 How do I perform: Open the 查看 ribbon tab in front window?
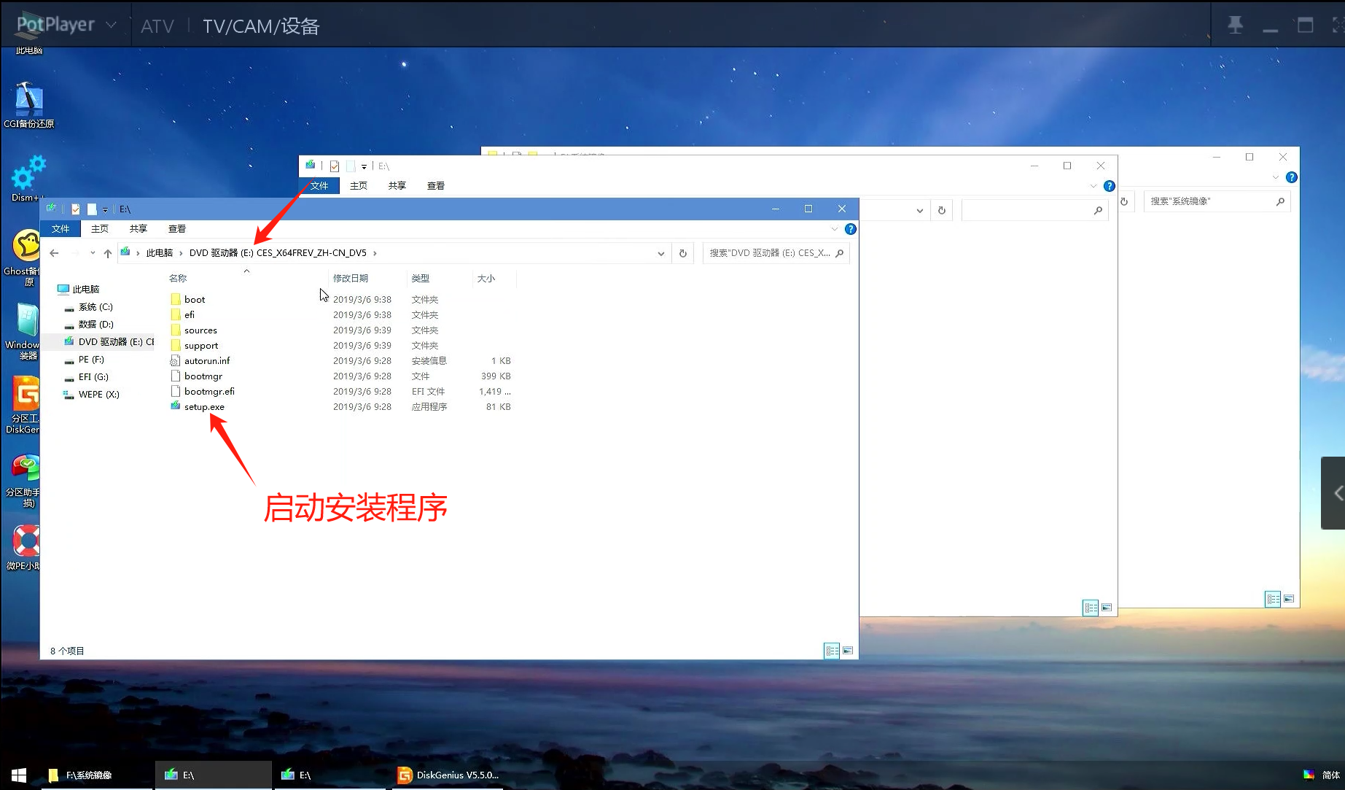tap(177, 229)
